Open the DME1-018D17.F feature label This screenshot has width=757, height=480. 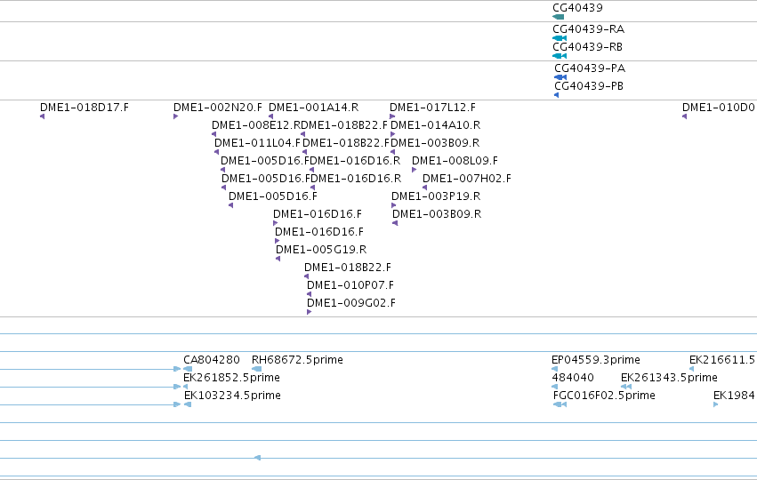[x=84, y=107]
